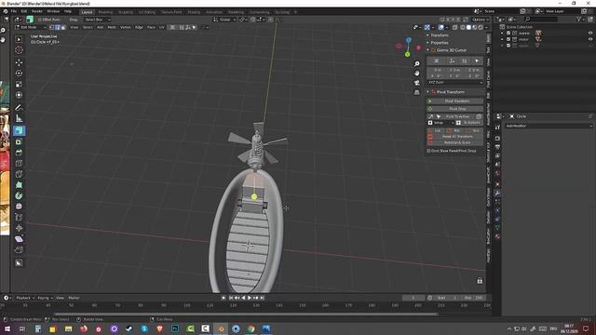Select the Spin tool
This screenshot has height=335, width=596.
click(19, 195)
